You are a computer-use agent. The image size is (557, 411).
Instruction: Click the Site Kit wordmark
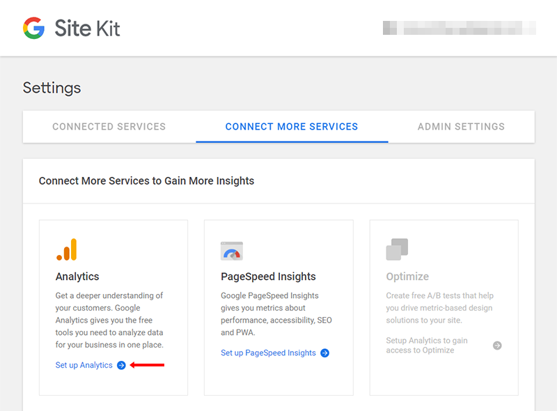coord(88,29)
